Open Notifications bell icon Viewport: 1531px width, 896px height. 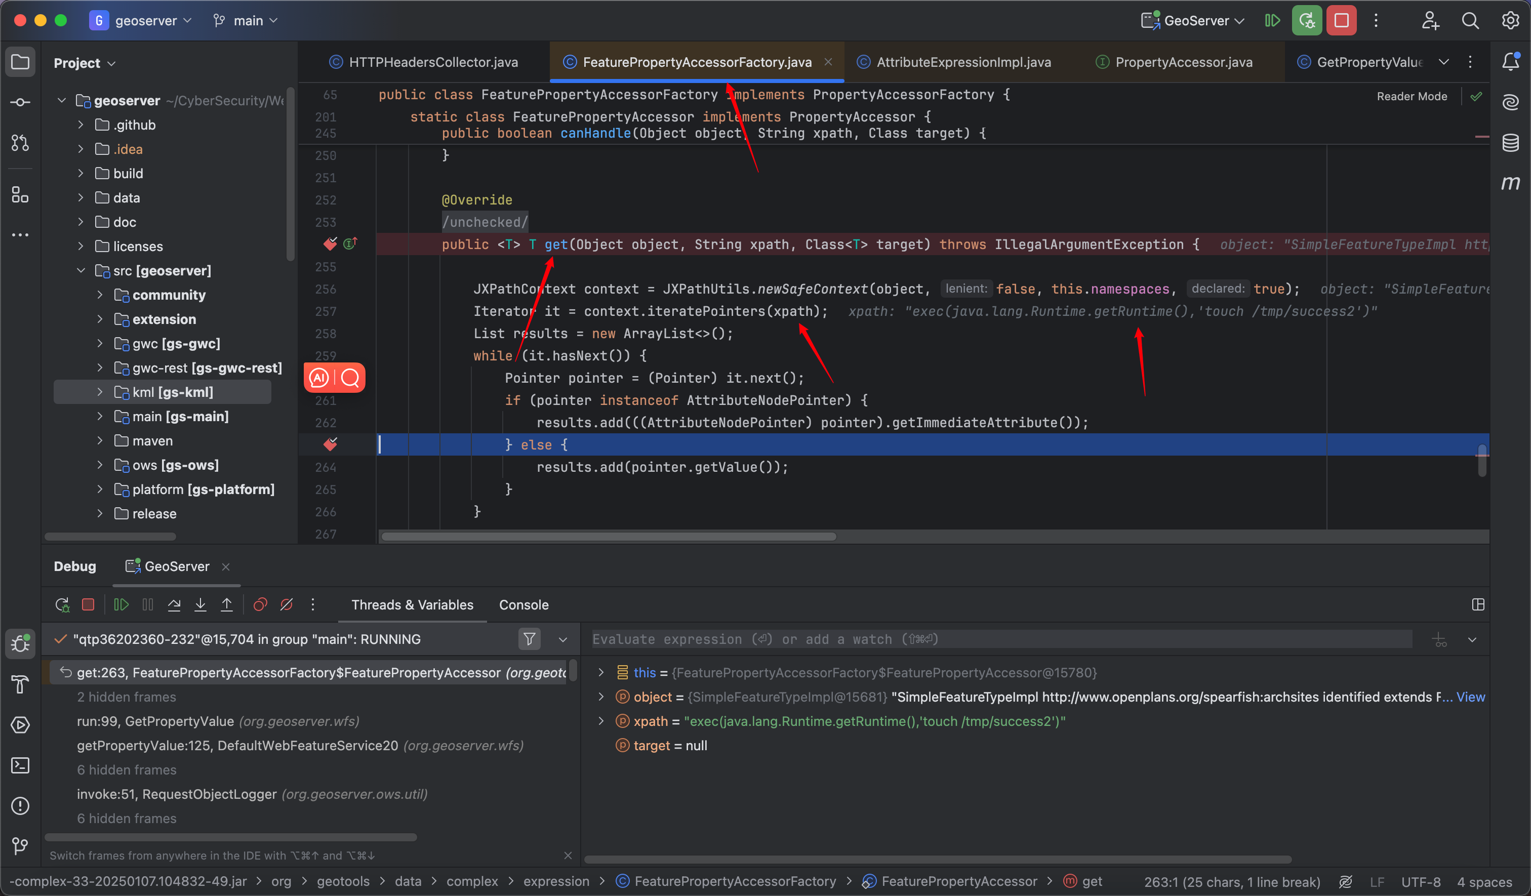(1510, 61)
